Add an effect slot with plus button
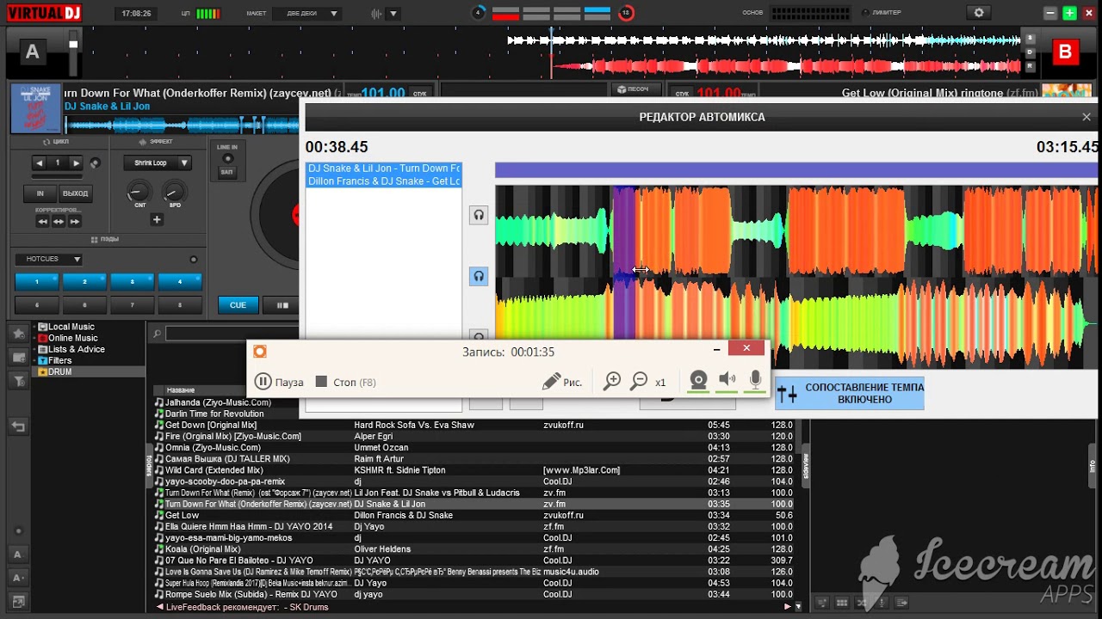 pyautogui.click(x=157, y=220)
